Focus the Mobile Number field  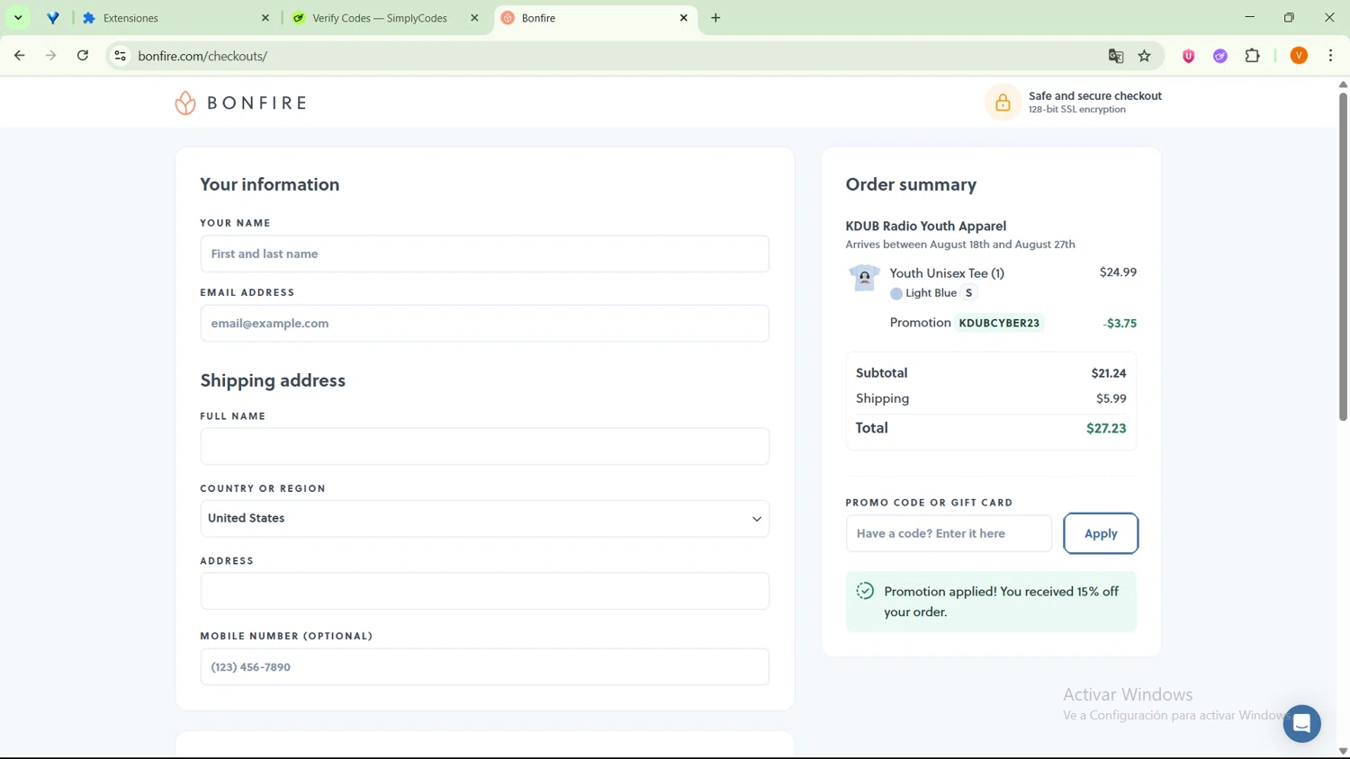[x=484, y=666]
